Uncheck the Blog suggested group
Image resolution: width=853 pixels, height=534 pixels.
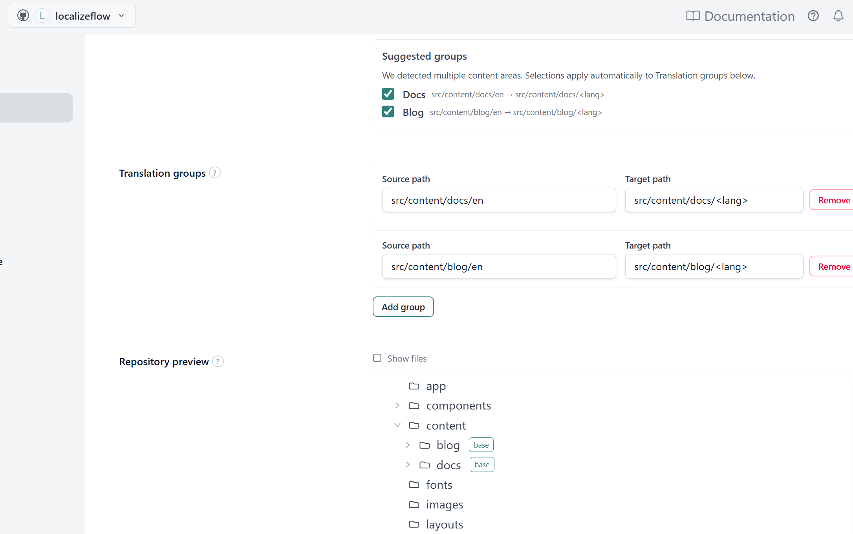(x=388, y=112)
